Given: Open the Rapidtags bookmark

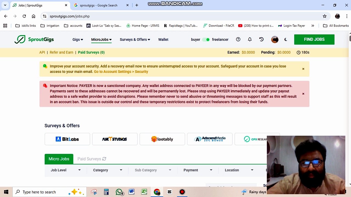Looking at the screenshot, I should coord(181,26).
